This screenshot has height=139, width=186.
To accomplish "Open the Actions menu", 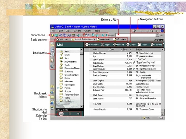I will coord(88,31).
